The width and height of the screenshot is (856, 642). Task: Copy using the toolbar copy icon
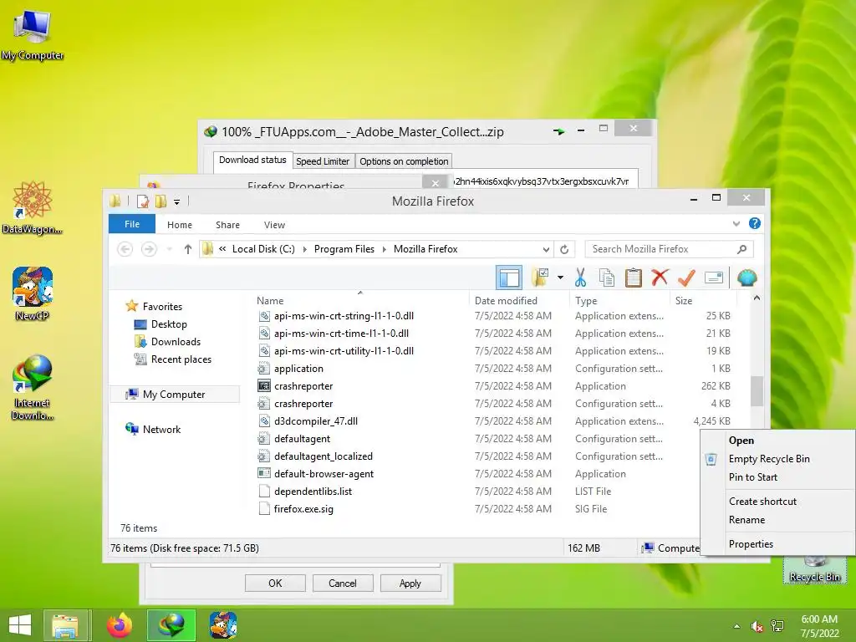(607, 278)
